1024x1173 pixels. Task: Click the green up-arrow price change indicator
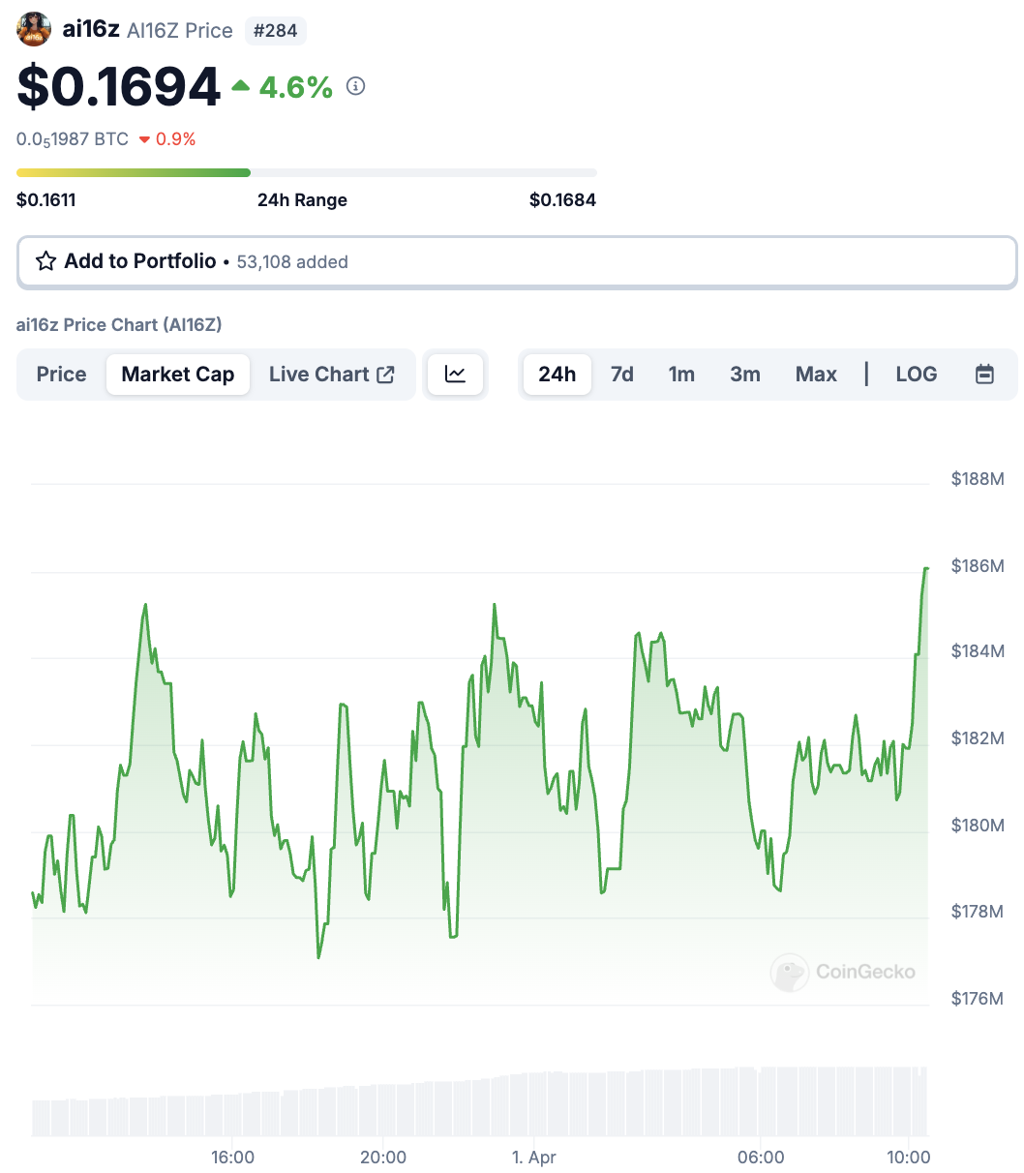pyautogui.click(x=241, y=87)
